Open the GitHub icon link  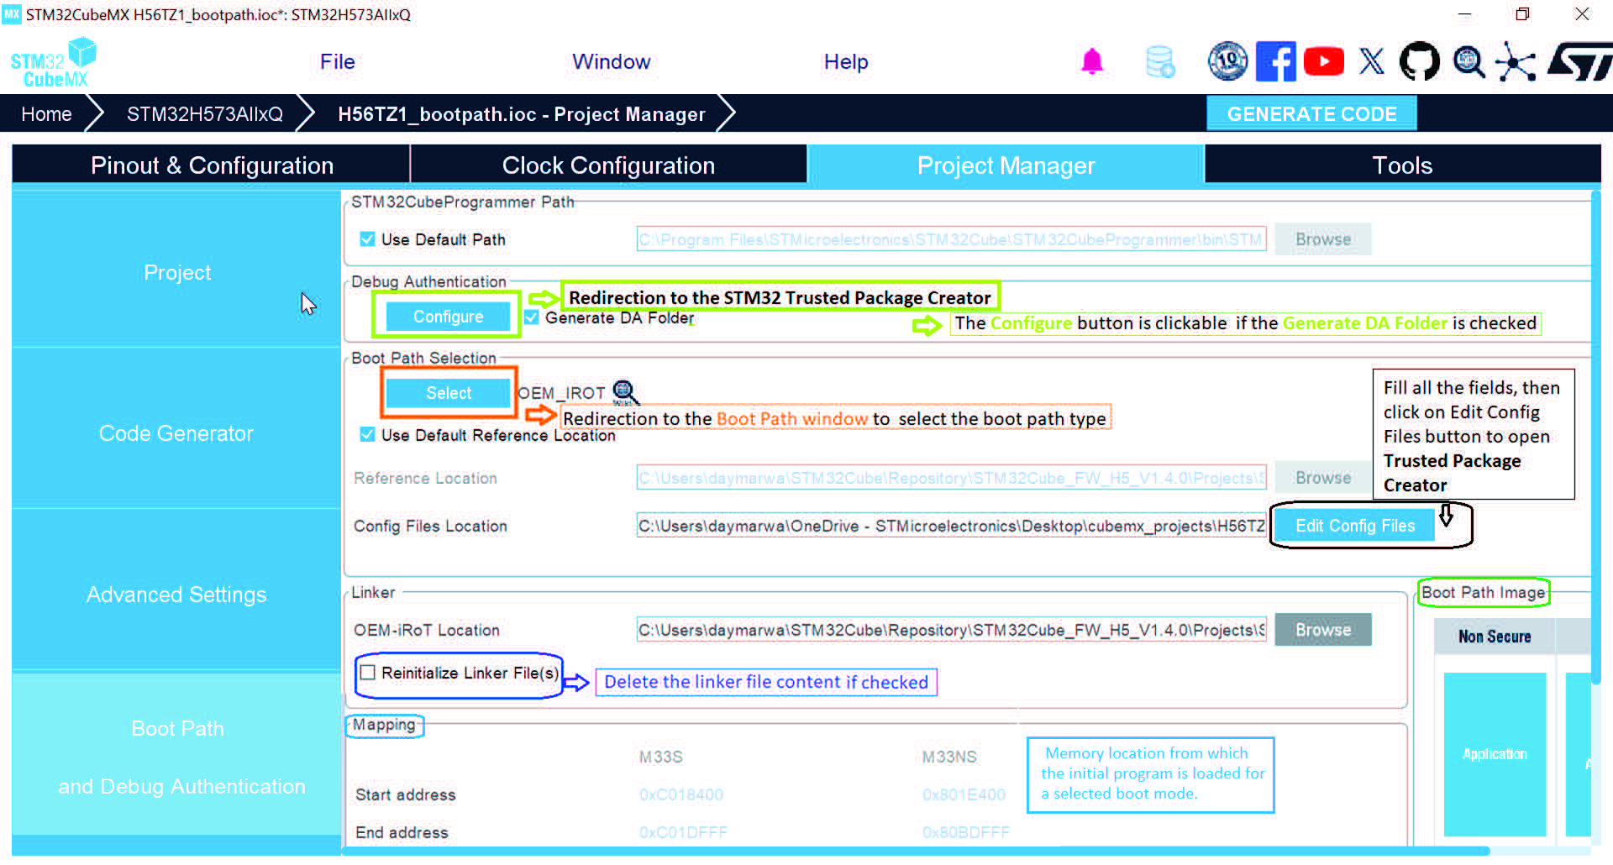pos(1420,61)
